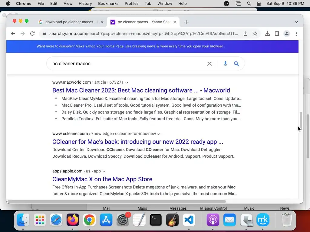
Task: Open Chrome downloads icon
Action: point(267,34)
